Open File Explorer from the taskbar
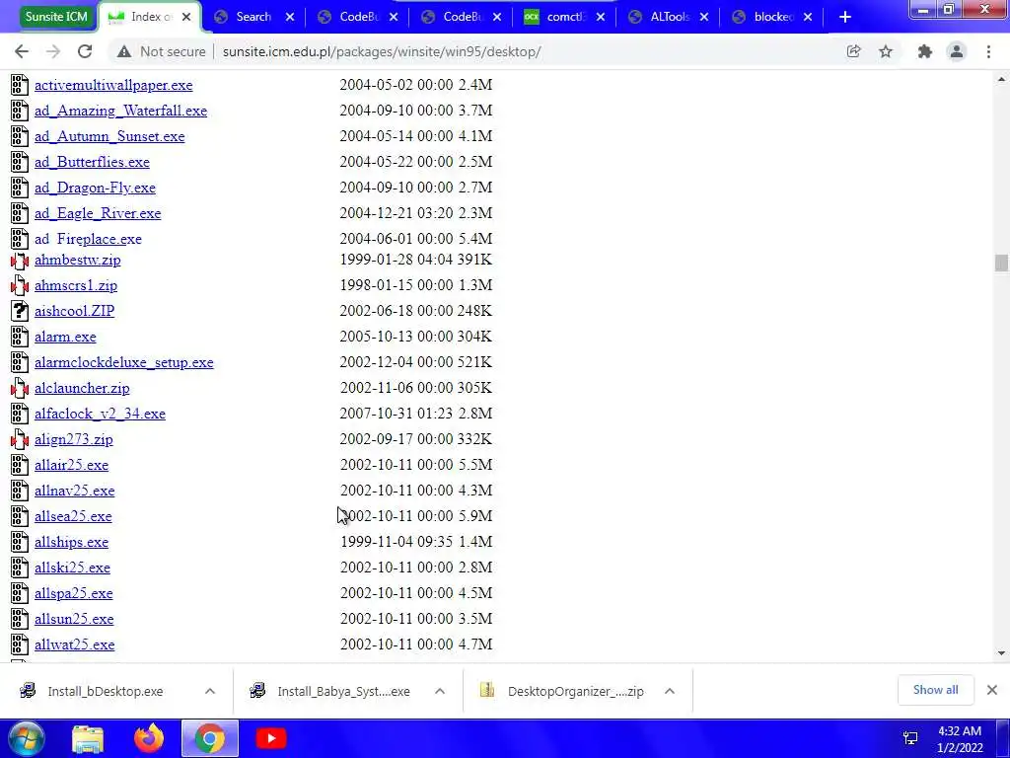 coord(88,738)
